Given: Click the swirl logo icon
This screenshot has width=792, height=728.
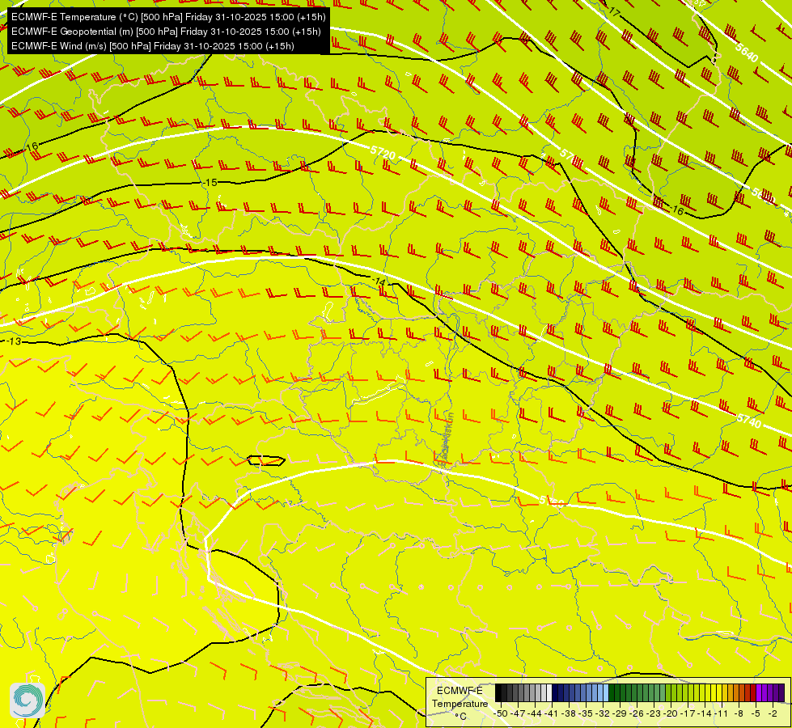Looking at the screenshot, I should (x=28, y=700).
